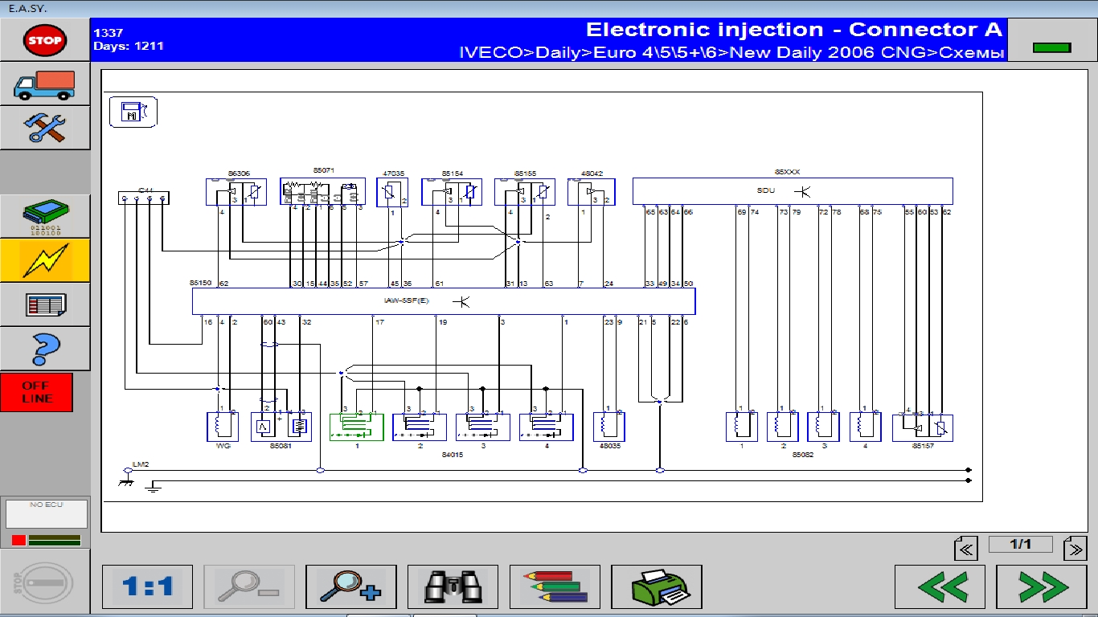1098x617 pixels.
Task: Open the question mark help icon
Action: pos(45,349)
